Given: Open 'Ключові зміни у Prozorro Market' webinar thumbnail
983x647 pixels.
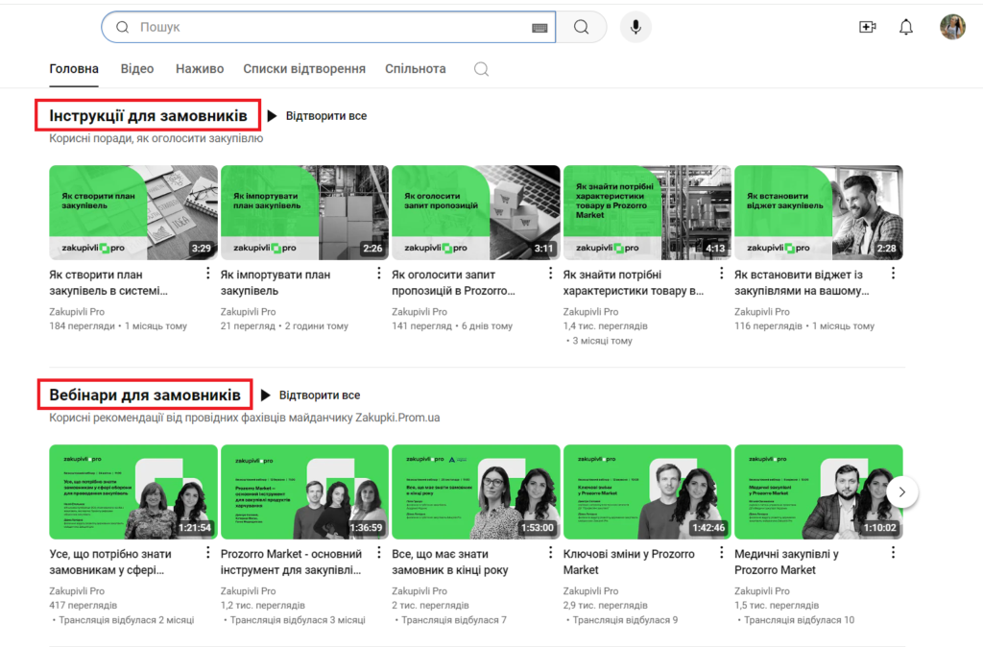Looking at the screenshot, I should pos(647,491).
